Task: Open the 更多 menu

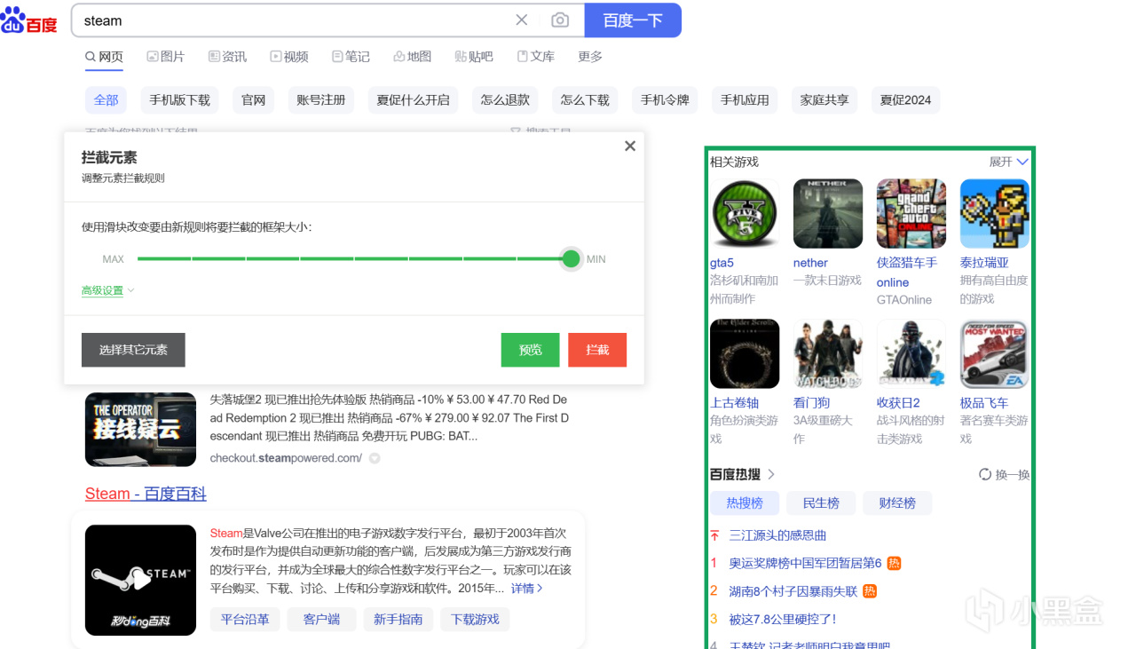Action: click(590, 57)
